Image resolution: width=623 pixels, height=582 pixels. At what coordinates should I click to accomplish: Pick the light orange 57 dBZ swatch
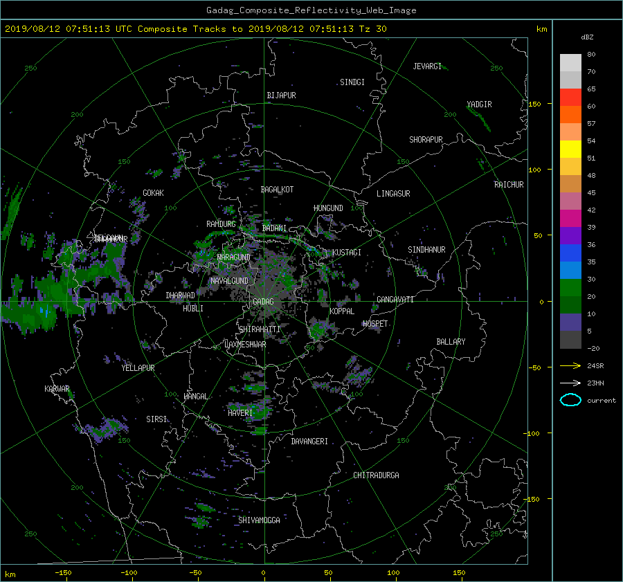[570, 132]
